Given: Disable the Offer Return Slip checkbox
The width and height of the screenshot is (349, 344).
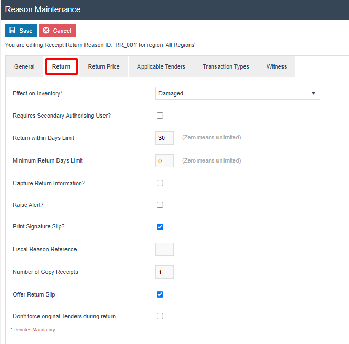Looking at the screenshot, I should (x=160, y=294).
